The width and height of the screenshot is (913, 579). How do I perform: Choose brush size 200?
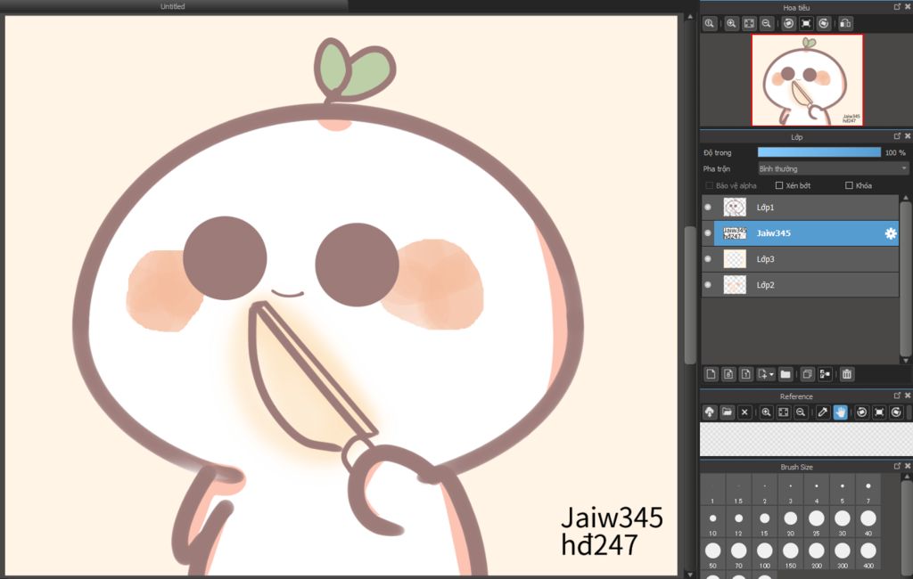(817, 555)
